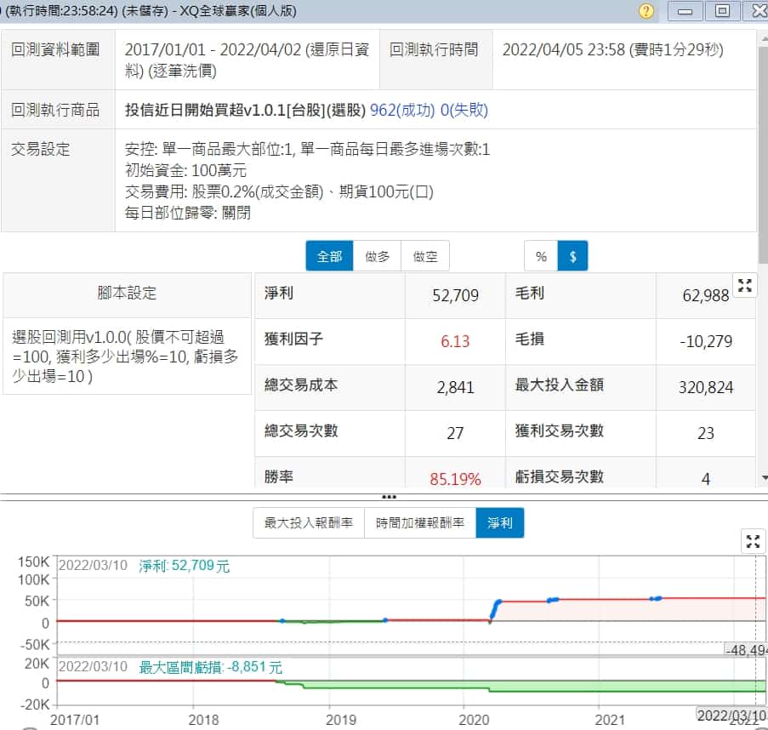Show values in dollars with $ button

click(572, 256)
